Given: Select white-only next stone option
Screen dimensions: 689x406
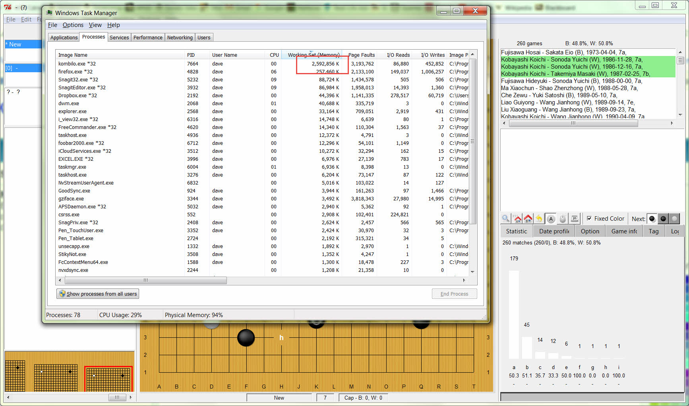Looking at the screenshot, I should click(674, 219).
